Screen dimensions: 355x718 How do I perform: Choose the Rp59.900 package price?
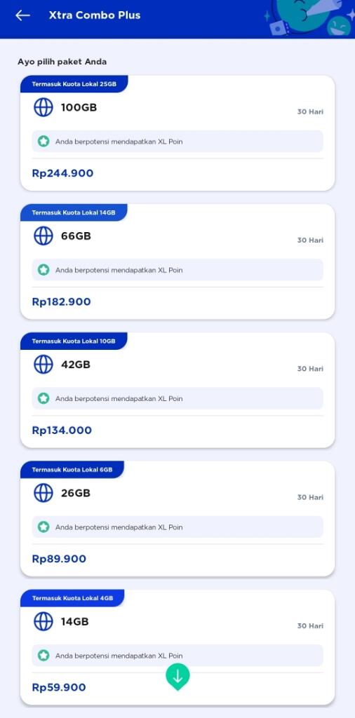(x=59, y=687)
